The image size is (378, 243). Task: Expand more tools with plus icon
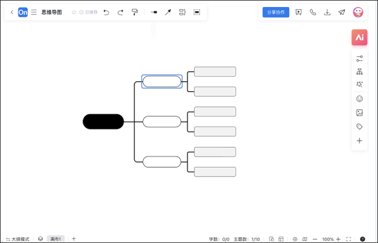coord(359,141)
